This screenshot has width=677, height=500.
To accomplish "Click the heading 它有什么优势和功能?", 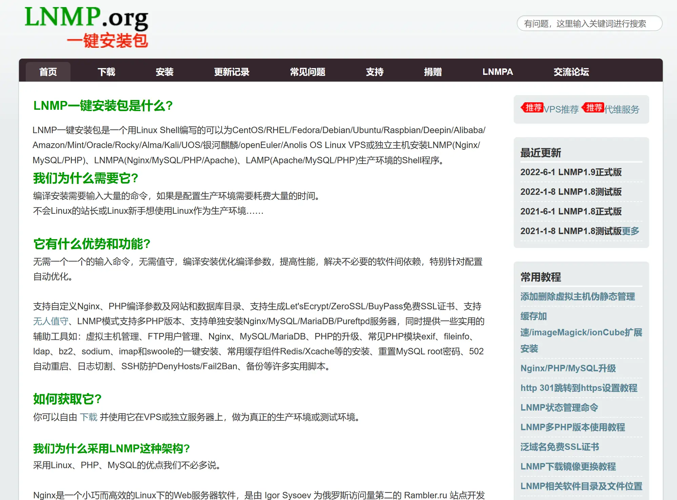I will click(x=92, y=244).
